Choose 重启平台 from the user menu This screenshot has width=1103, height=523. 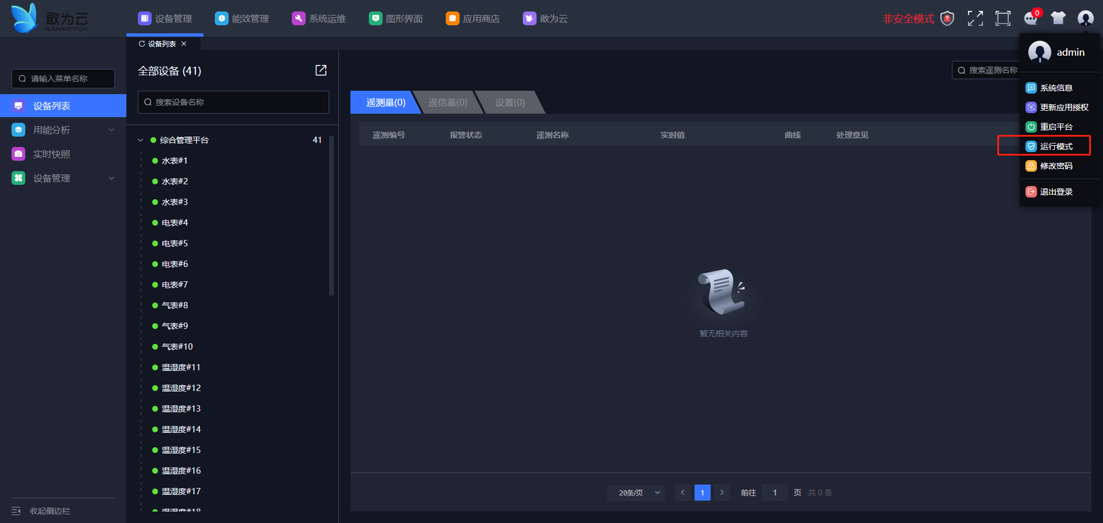pos(1055,127)
